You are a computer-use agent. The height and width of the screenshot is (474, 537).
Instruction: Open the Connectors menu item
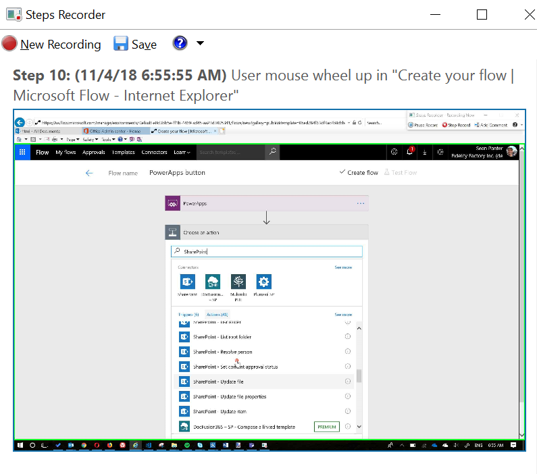(x=154, y=153)
